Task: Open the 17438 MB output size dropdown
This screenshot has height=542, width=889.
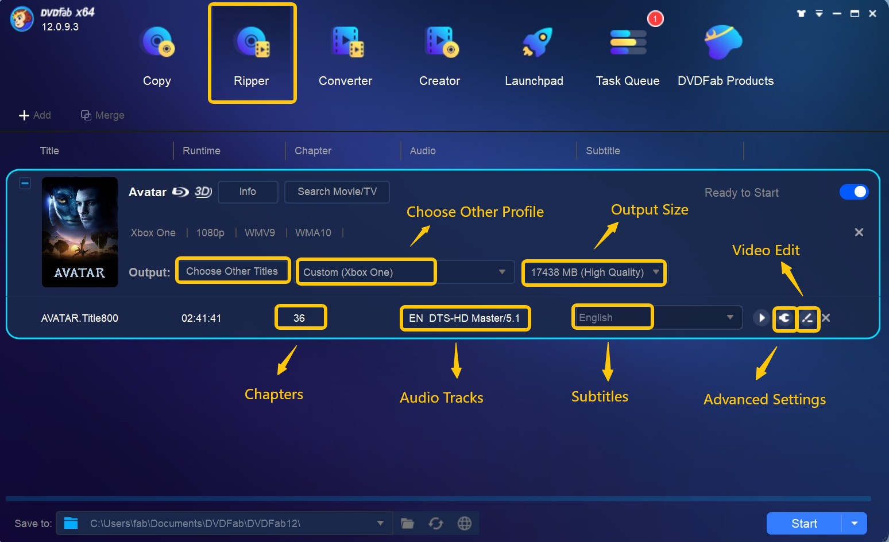Action: point(656,272)
